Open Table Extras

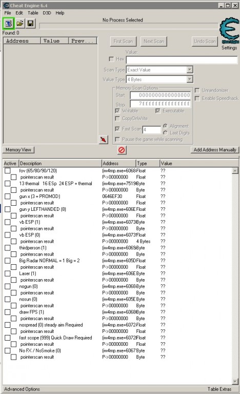[x=219, y=389]
